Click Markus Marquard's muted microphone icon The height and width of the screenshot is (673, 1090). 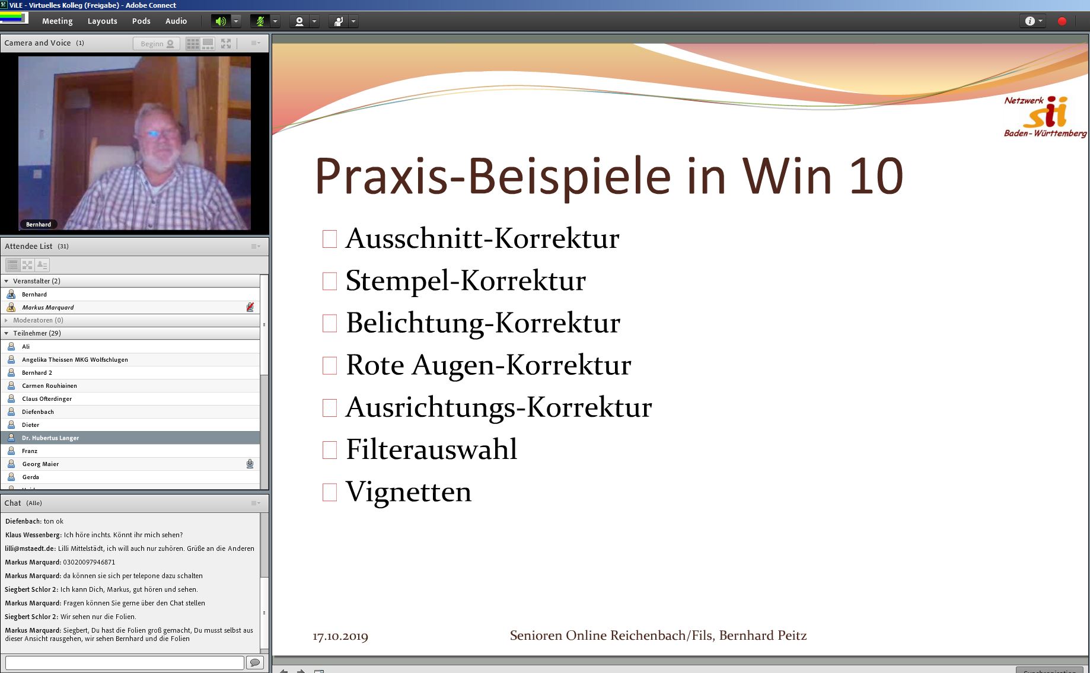tap(250, 307)
